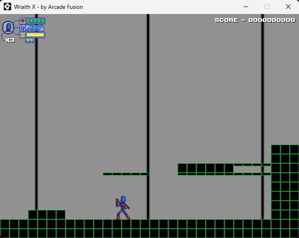Screen dimensions: 299x238
Task: Click the SCORE counter text
Action: pos(255,20)
